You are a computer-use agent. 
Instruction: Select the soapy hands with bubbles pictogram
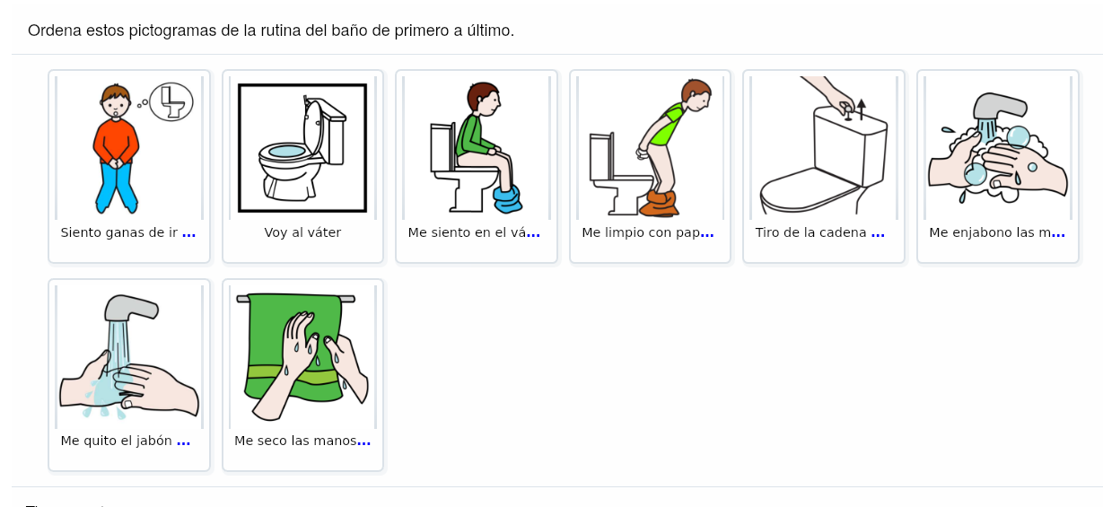pyautogui.click(x=997, y=147)
